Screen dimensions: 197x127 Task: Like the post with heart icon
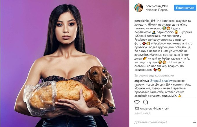(137, 102)
